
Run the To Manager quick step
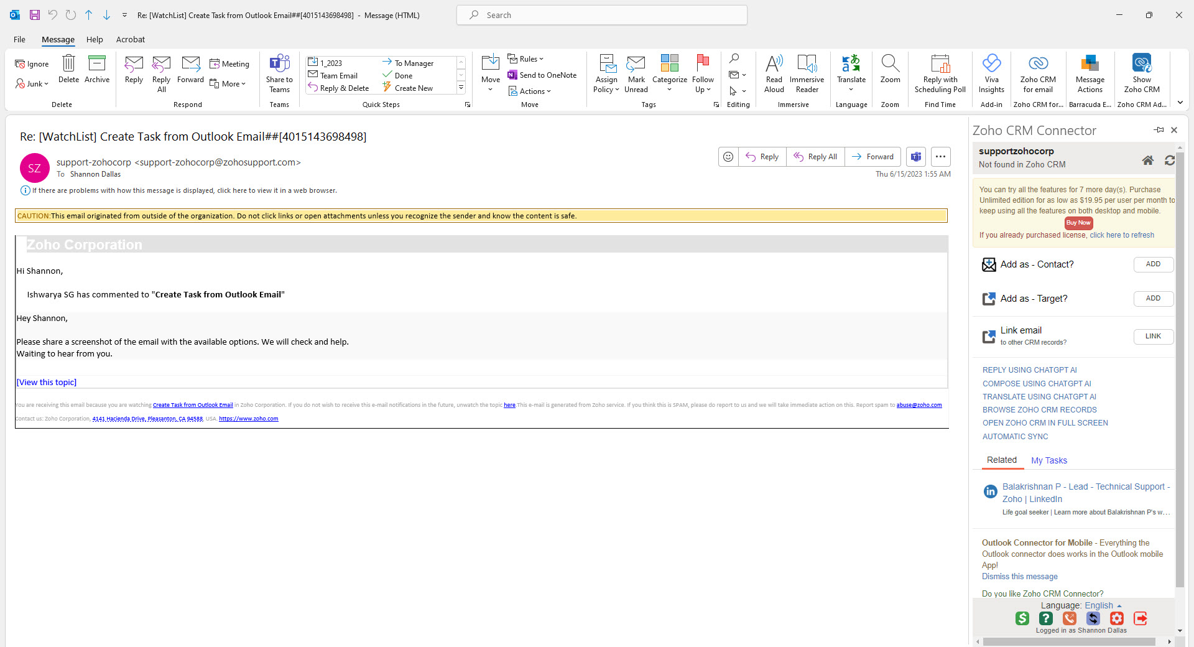pos(407,63)
